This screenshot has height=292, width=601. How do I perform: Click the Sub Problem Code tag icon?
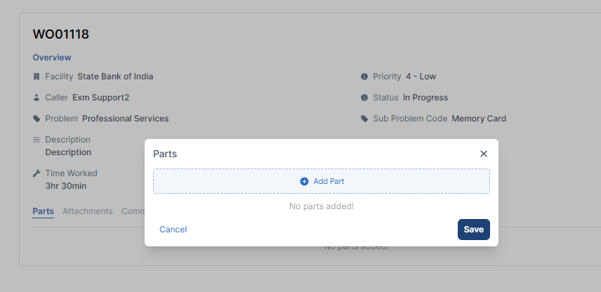(364, 119)
